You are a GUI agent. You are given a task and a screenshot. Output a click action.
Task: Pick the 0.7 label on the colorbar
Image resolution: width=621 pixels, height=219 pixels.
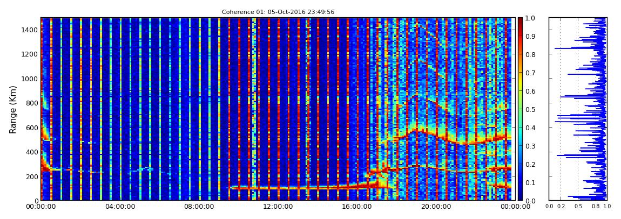click(530, 73)
